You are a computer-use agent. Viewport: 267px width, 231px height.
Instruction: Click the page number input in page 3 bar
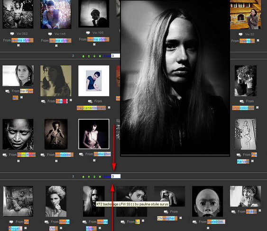click(x=116, y=176)
